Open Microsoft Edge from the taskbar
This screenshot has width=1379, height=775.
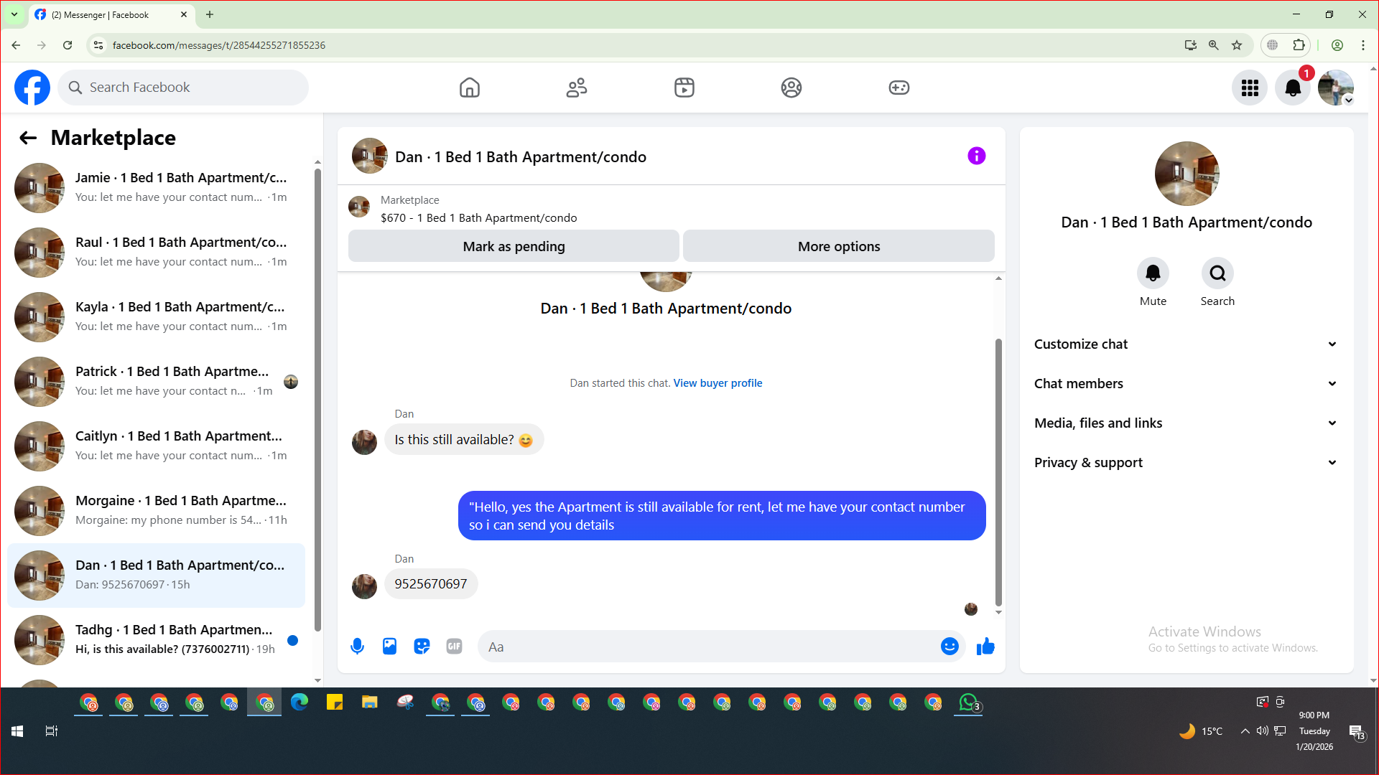tap(300, 703)
